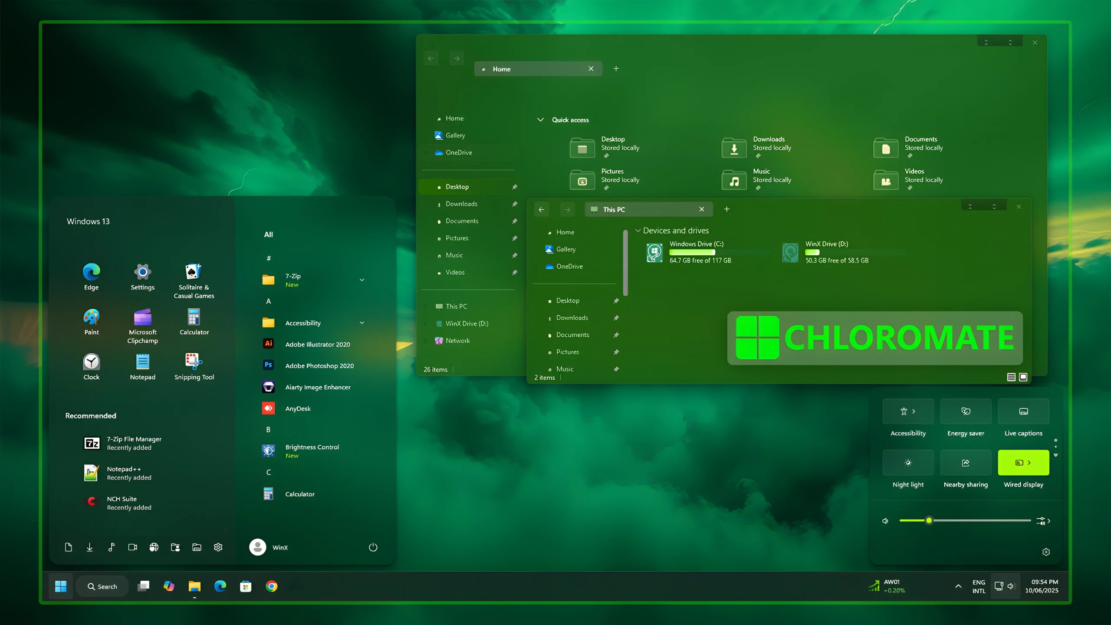
Task: Turn off Wired display tile
Action: click(x=1023, y=463)
